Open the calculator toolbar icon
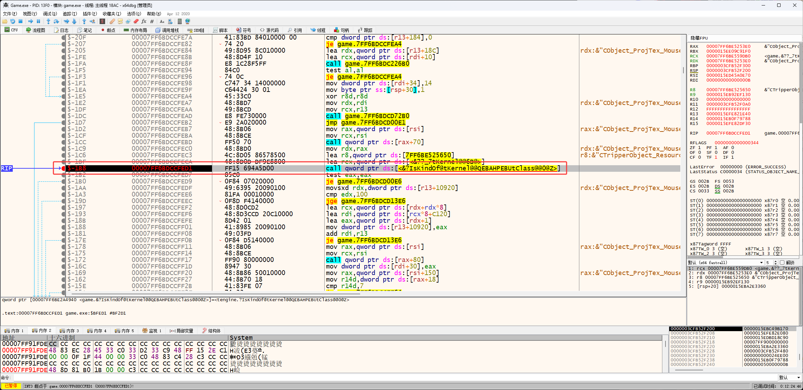This screenshot has height=390, width=803. [180, 21]
